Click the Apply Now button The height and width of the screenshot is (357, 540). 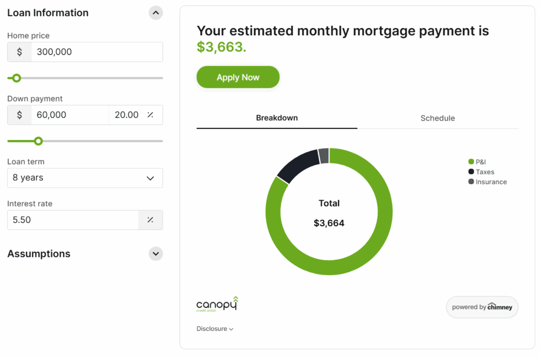238,77
